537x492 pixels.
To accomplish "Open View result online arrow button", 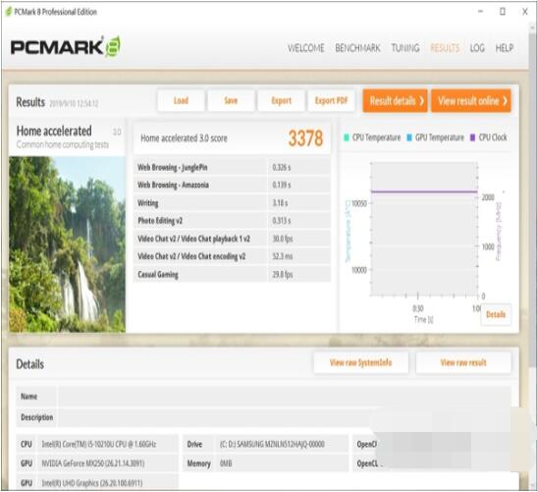I will 471,101.
